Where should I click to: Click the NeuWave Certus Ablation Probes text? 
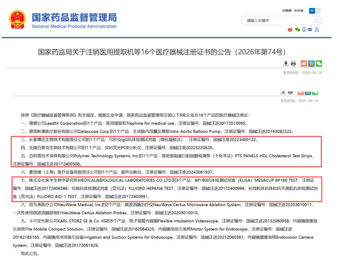tap(94, 213)
